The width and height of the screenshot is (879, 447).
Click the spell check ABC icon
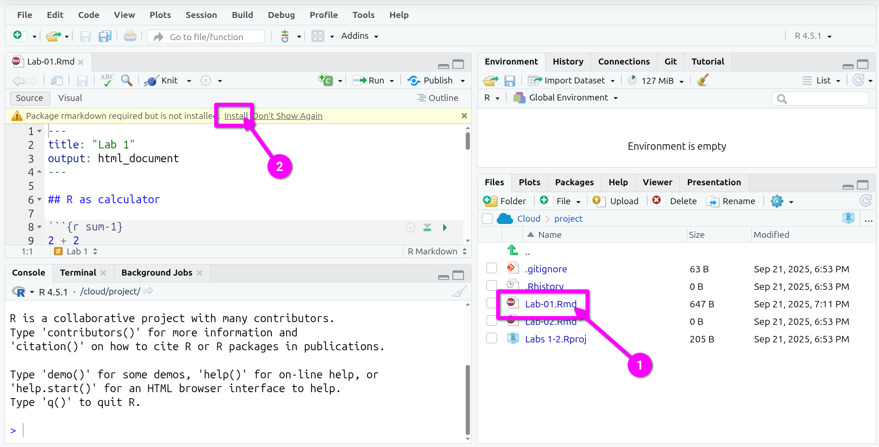click(x=107, y=81)
